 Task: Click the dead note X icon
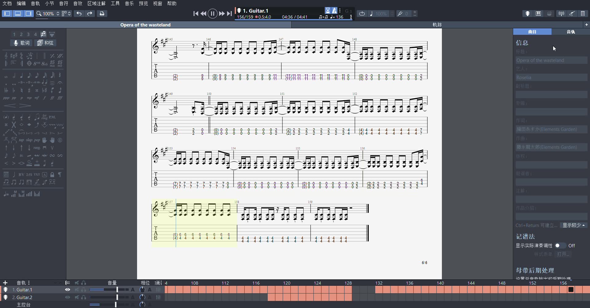click(x=14, y=125)
